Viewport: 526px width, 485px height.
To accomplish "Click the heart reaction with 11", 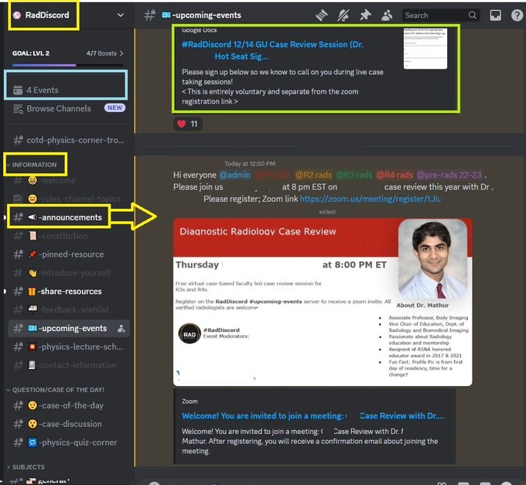I will point(187,124).
